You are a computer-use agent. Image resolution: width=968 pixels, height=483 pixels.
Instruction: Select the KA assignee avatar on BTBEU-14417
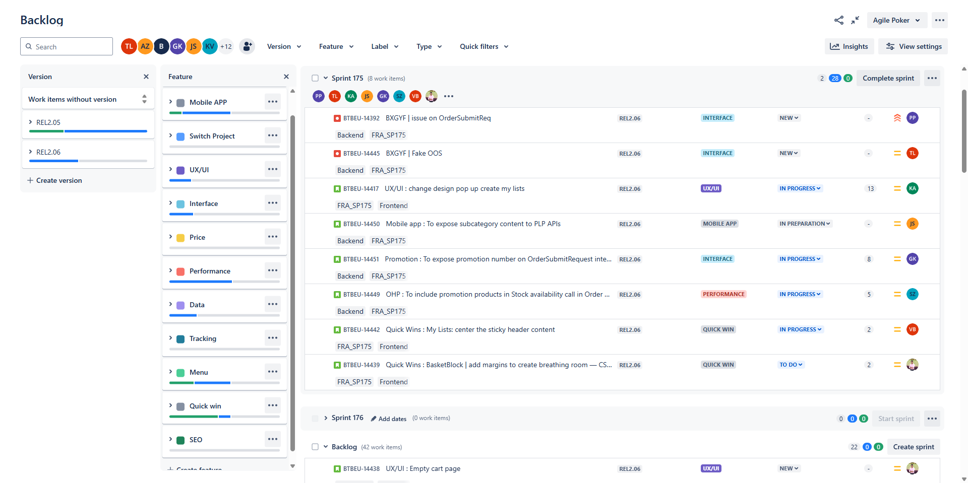coord(913,188)
